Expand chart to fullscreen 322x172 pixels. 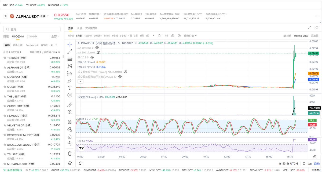309,28
